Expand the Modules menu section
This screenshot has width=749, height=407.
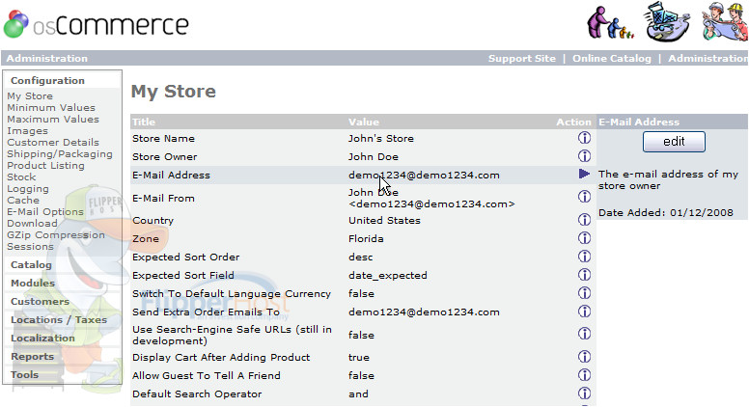click(x=33, y=283)
